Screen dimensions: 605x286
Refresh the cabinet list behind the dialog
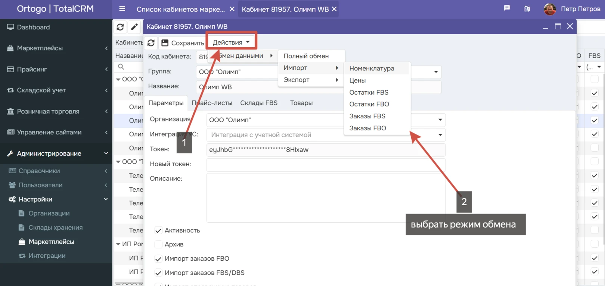coord(120,27)
